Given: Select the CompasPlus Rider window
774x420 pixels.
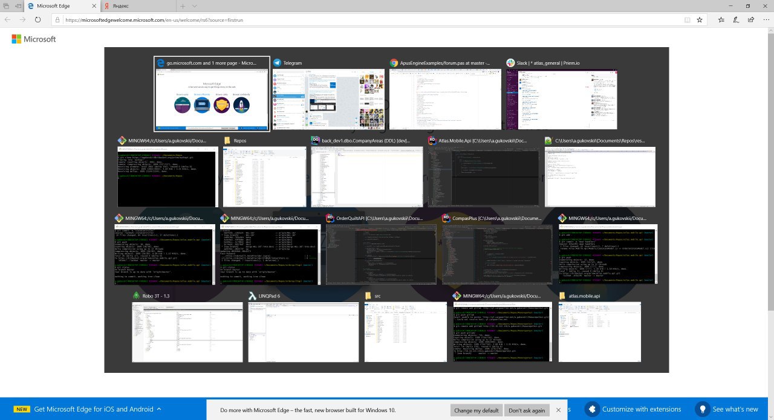Looking at the screenshot, I should (x=497, y=249).
